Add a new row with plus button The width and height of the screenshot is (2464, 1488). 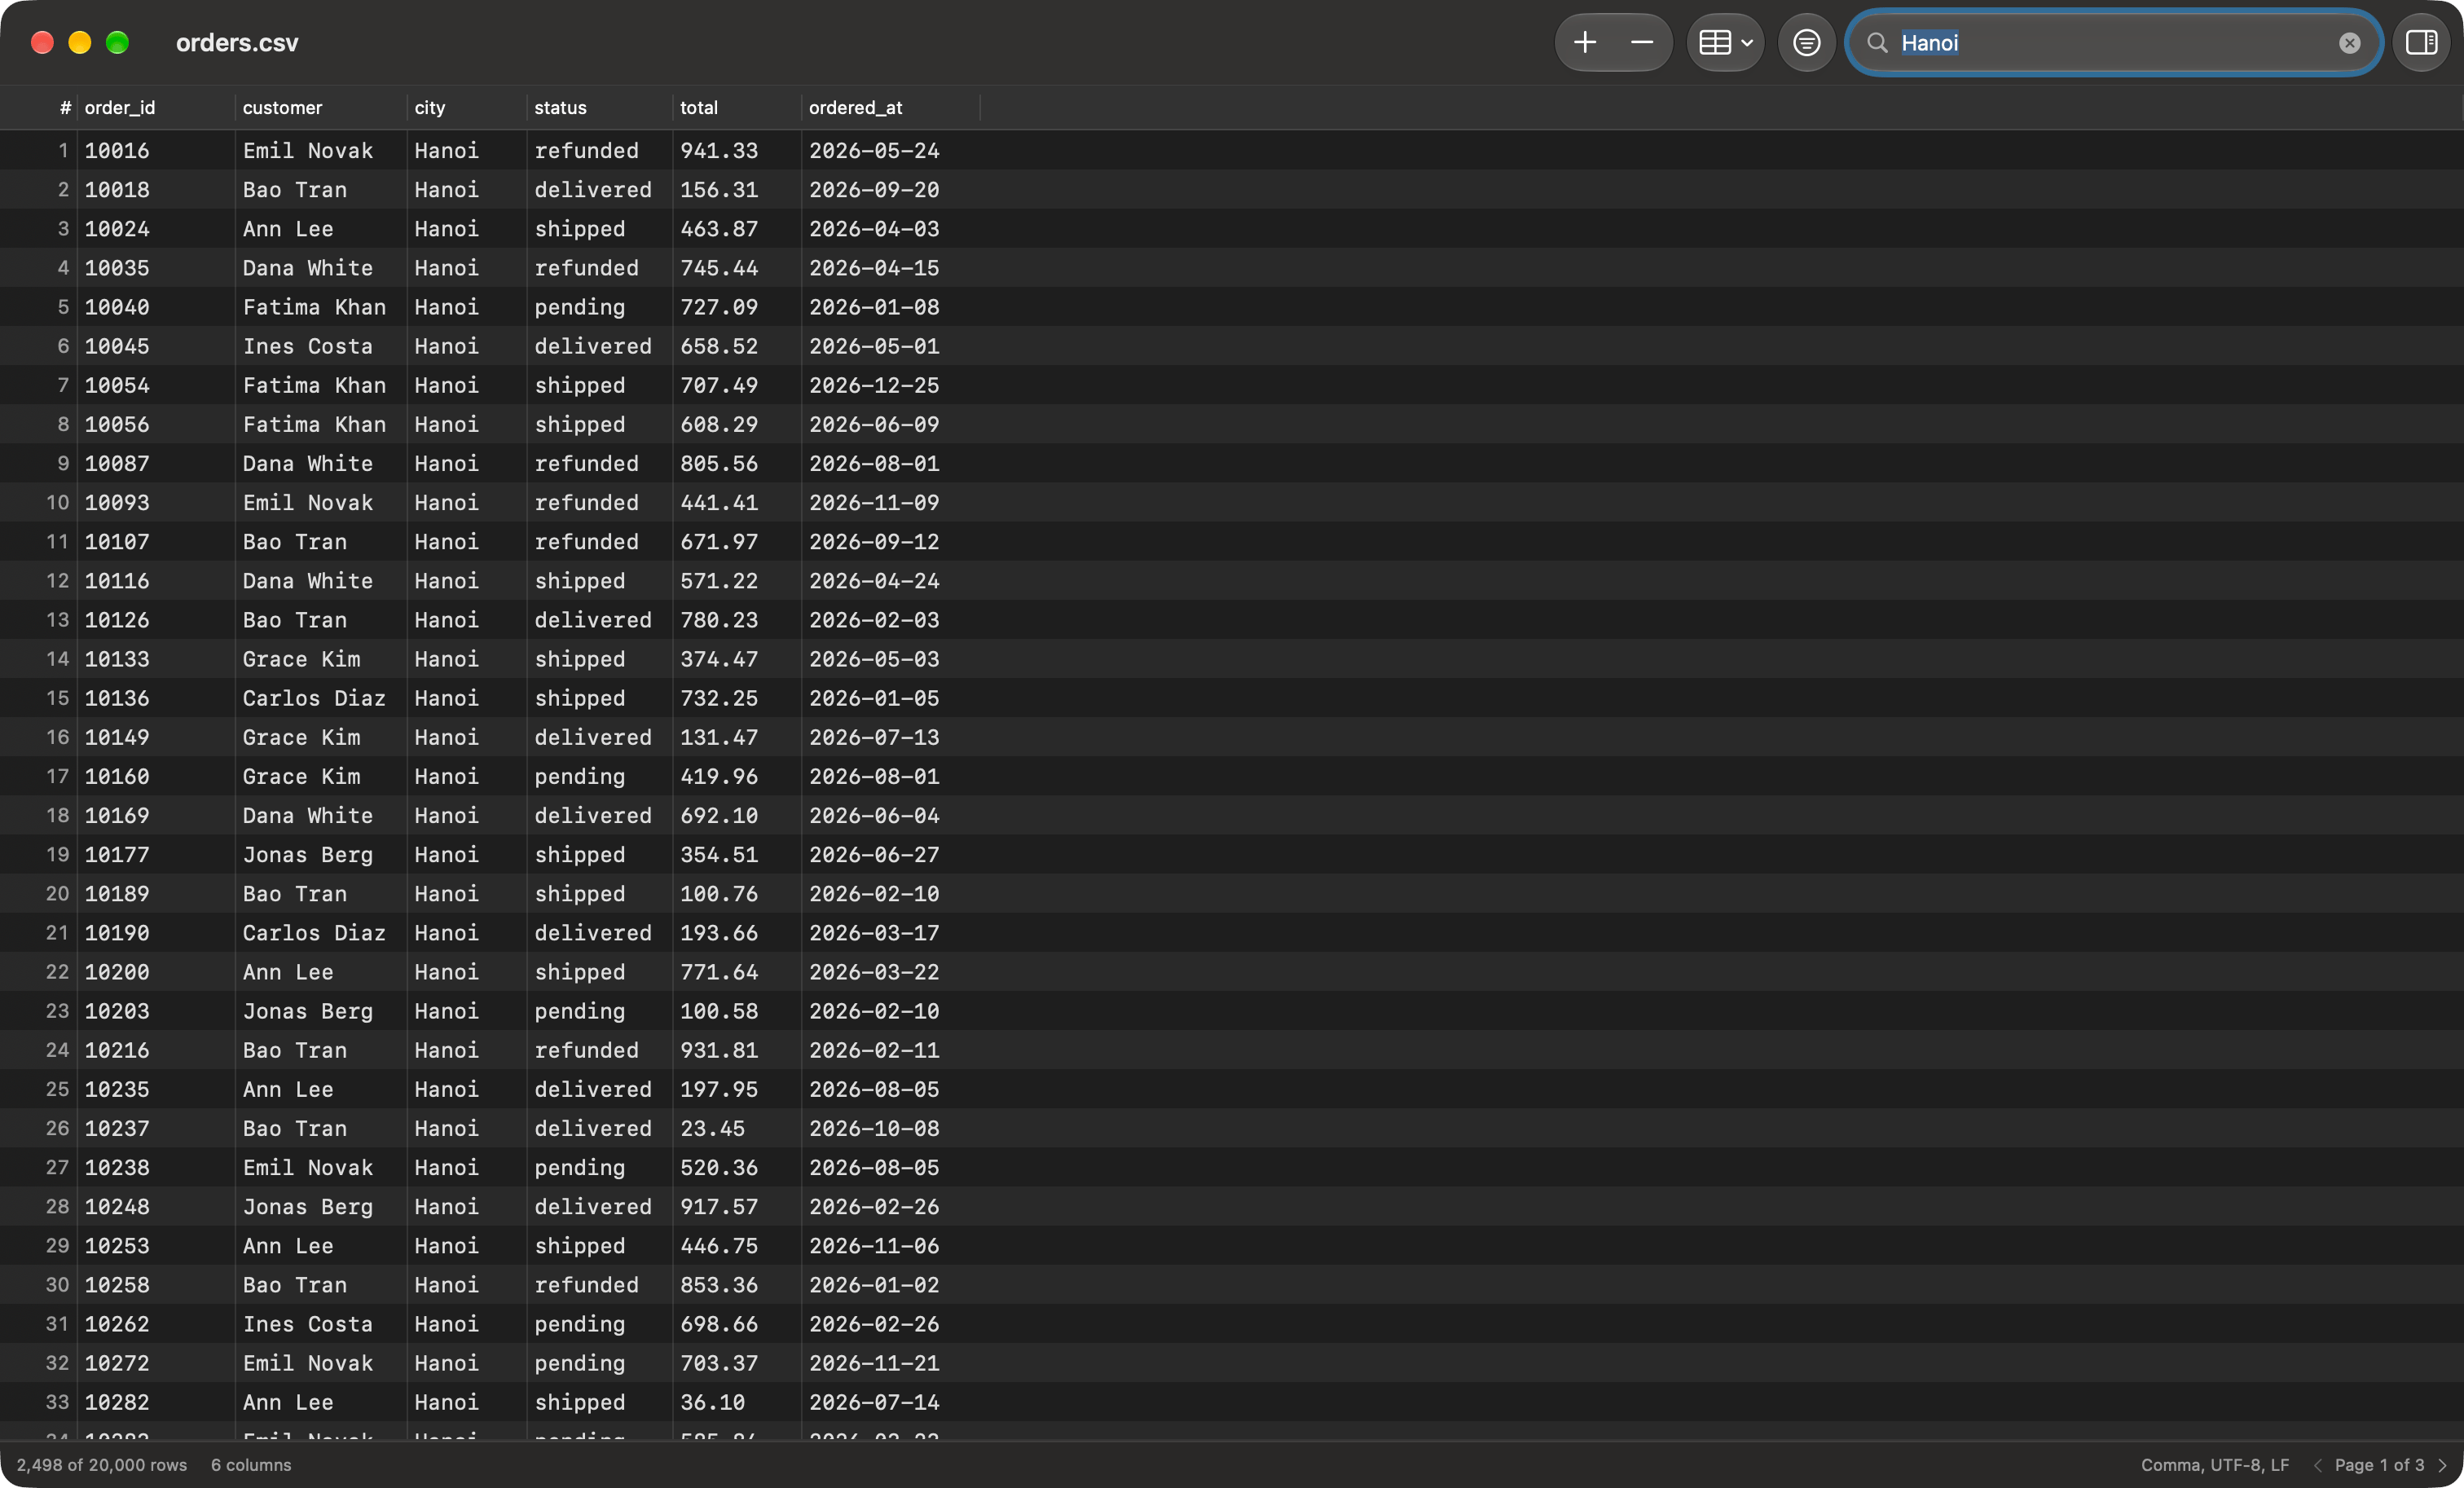[x=1585, y=43]
